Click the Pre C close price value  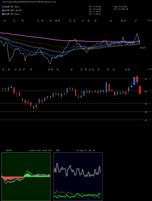(95, 14)
